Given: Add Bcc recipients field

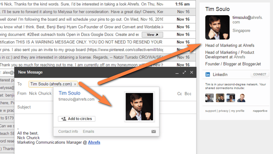Looking at the screenshot, I should (188, 94).
